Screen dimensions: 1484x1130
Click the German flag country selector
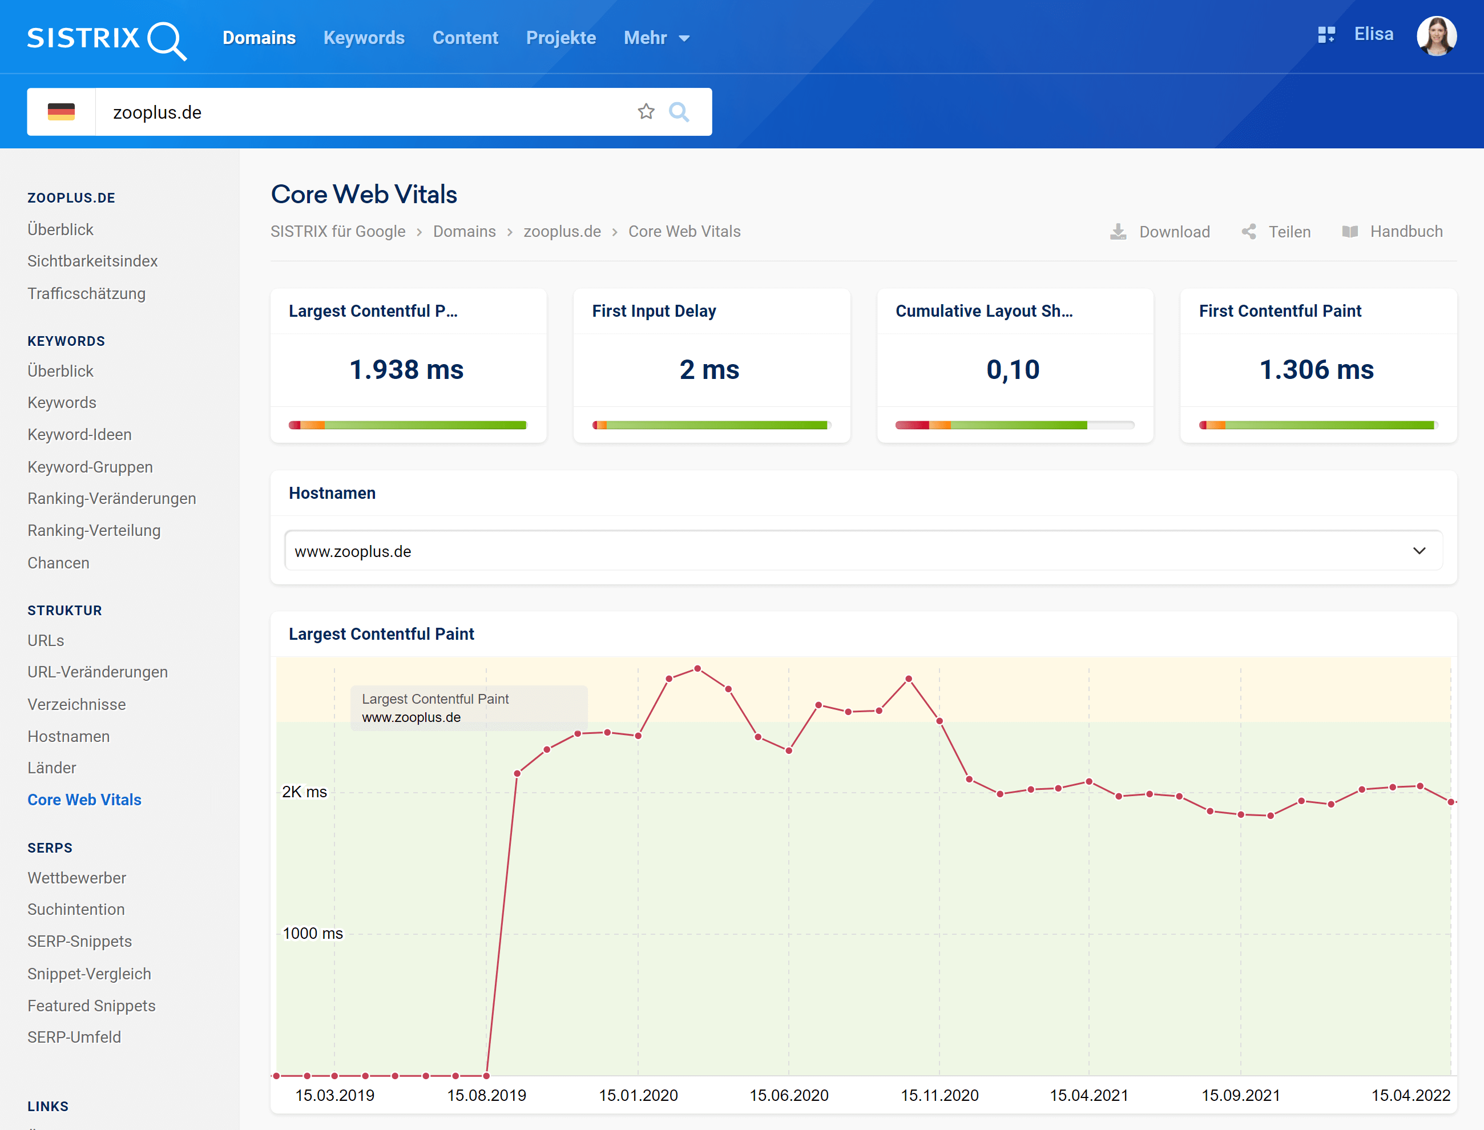coord(61,112)
